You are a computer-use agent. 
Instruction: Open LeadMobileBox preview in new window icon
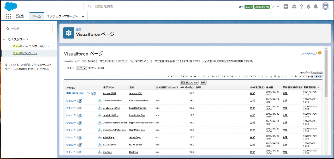point(80,115)
